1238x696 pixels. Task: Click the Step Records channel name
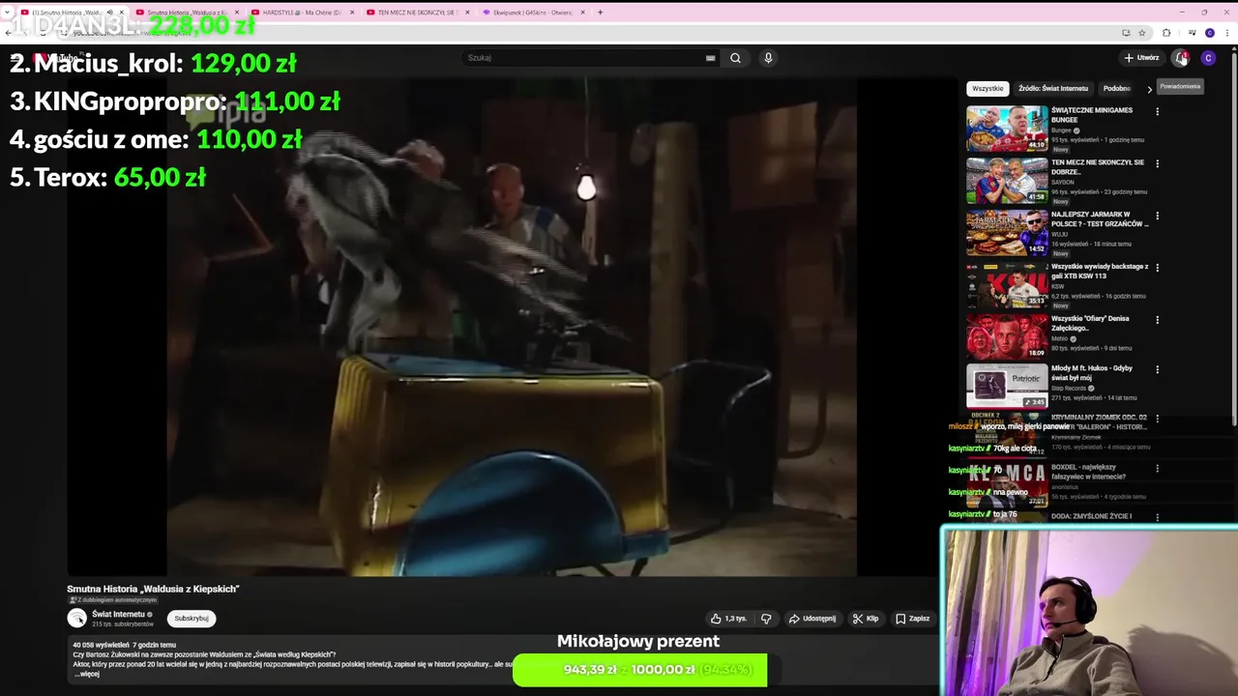tap(1069, 389)
